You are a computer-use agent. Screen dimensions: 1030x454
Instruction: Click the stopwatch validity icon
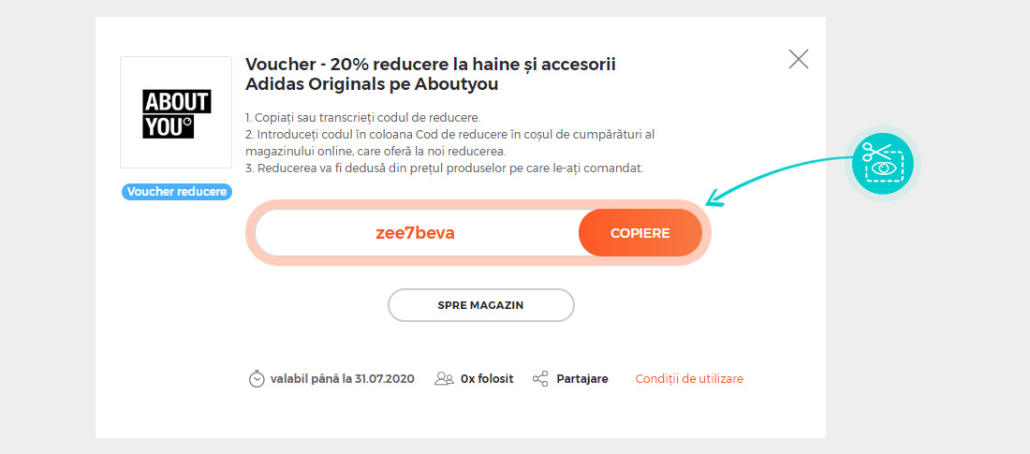[257, 379]
